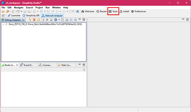Open the Help menu
Image resolution: width=191 pixels, height=112 pixels.
point(66,7)
